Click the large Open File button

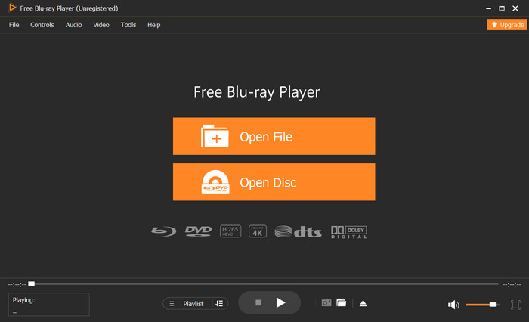click(x=274, y=136)
